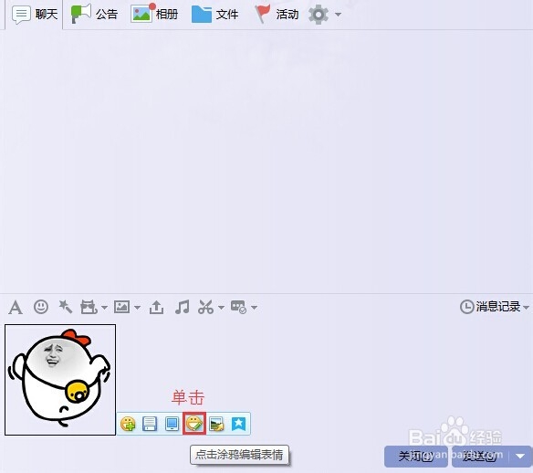Select the chicken sticker image in input box

tap(60, 380)
